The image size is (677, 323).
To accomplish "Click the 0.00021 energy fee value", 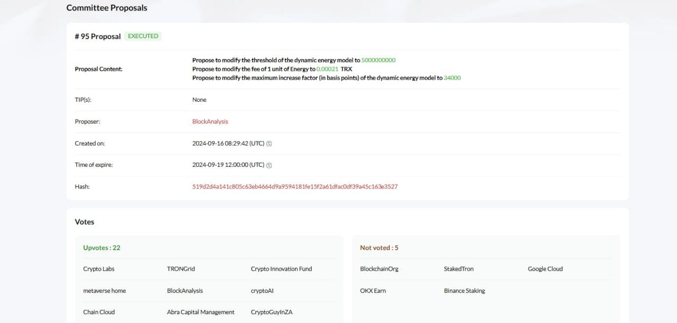I will pyautogui.click(x=327, y=69).
